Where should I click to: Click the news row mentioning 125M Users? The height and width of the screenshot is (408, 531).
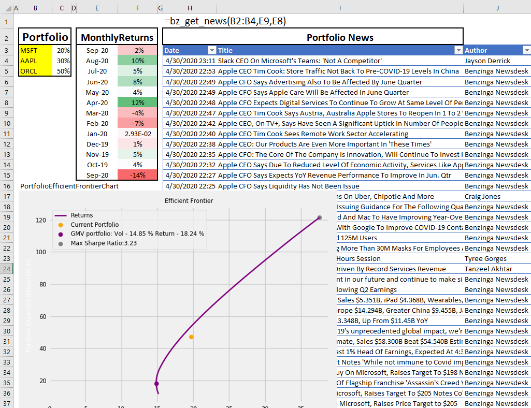[x=400, y=238]
